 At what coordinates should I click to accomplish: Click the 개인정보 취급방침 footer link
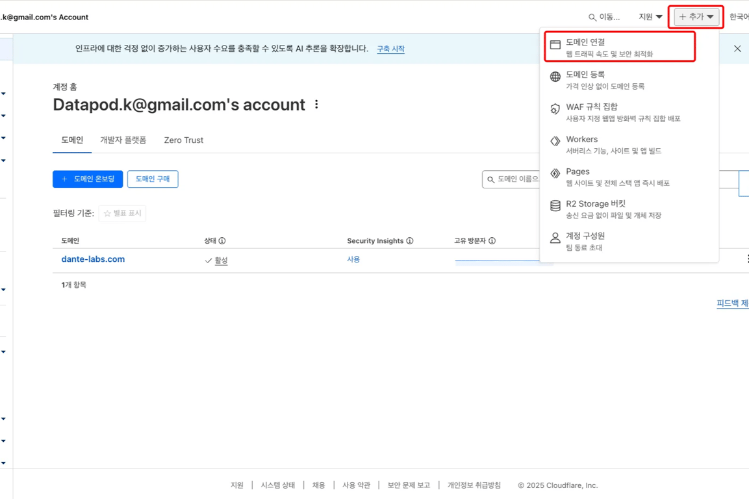coord(474,485)
